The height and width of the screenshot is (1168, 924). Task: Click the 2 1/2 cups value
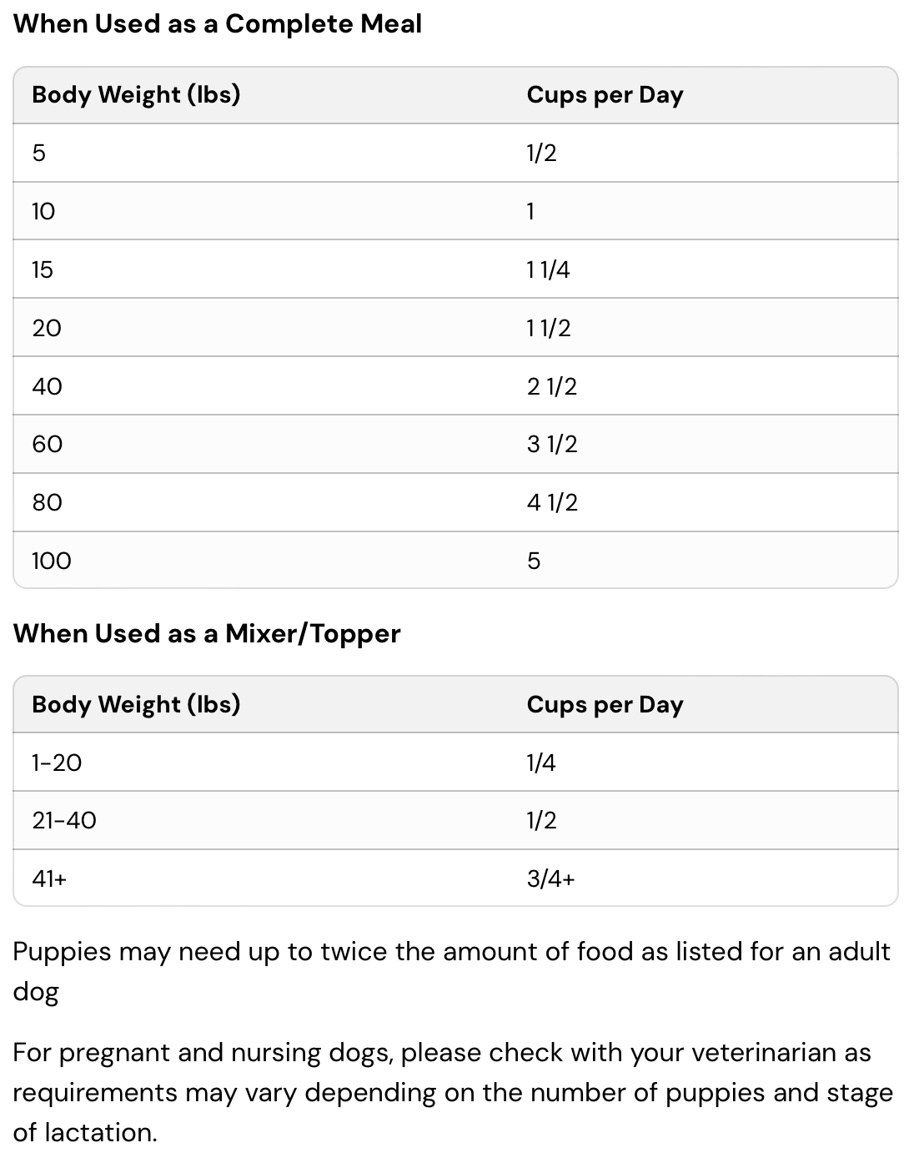(551, 386)
